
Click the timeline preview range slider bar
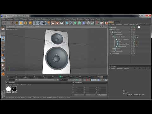click(37, 80)
